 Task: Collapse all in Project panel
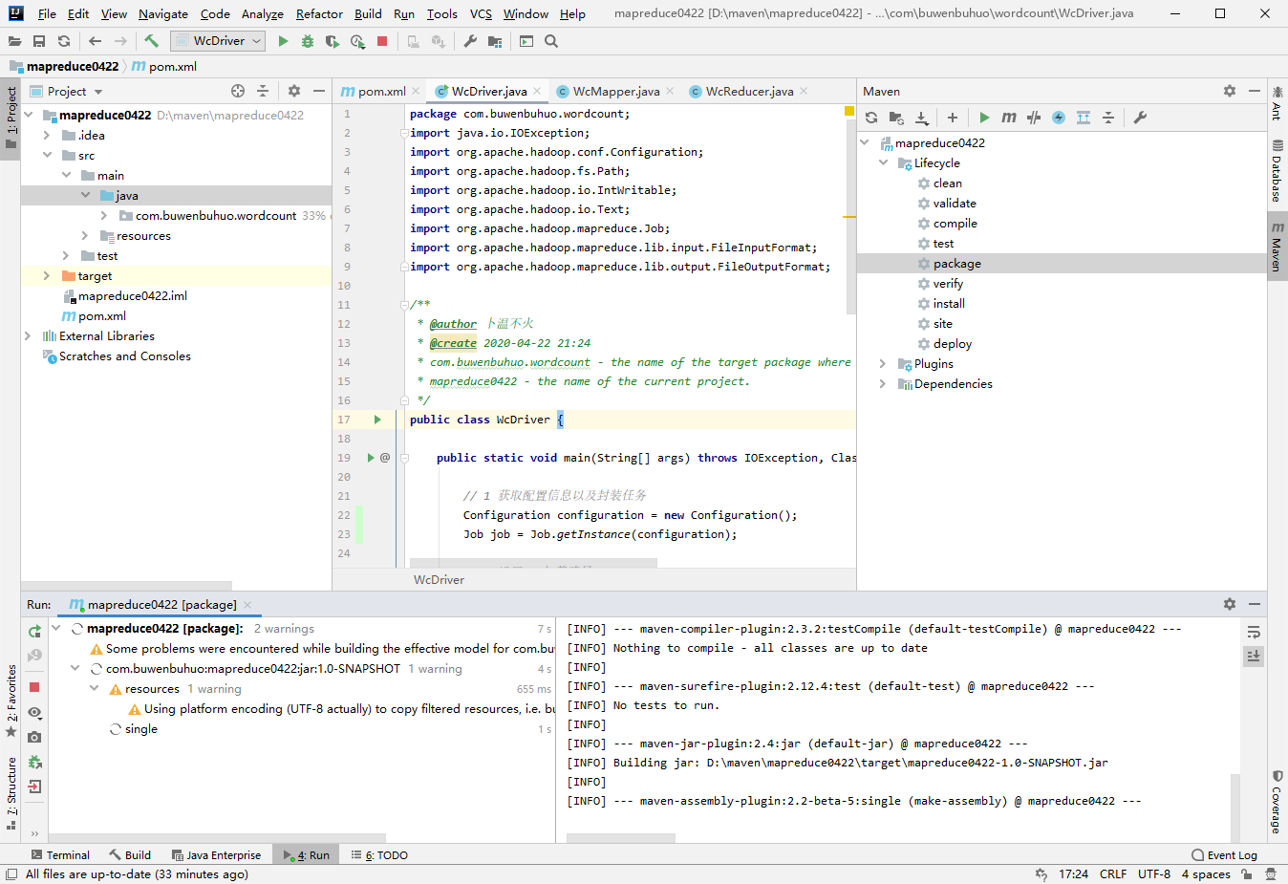tap(263, 91)
